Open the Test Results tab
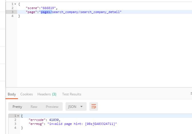This screenshot has width=192, height=134. [x=72, y=94]
